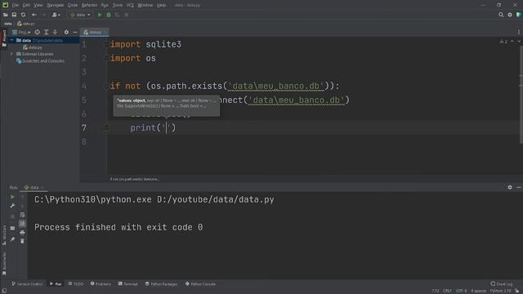This screenshot has width=523, height=294.
Task: Open project panel options gear
Action: (66, 32)
